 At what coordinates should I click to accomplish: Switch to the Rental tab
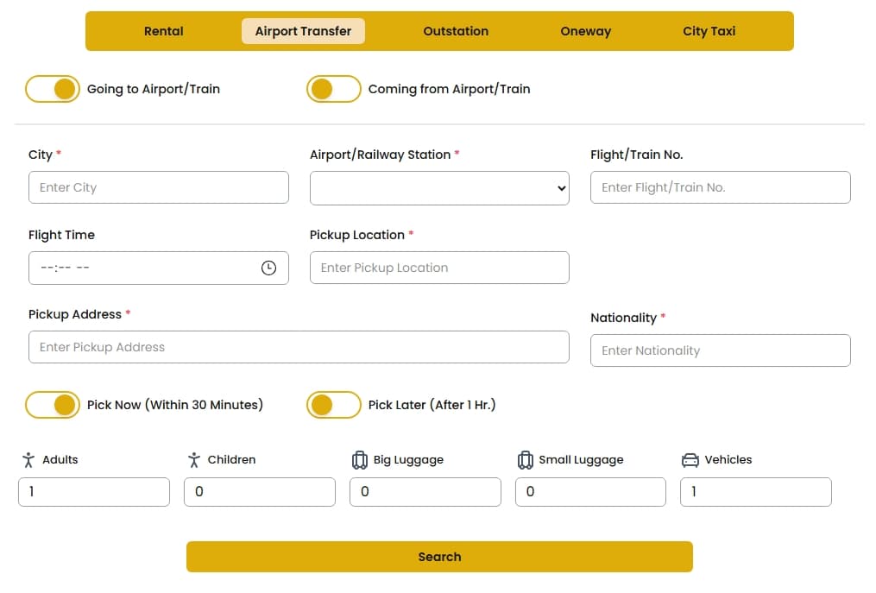coord(163,30)
